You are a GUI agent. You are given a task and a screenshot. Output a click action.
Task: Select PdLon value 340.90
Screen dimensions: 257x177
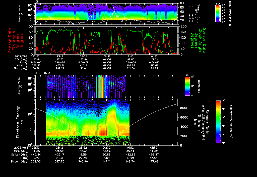tap(83, 161)
